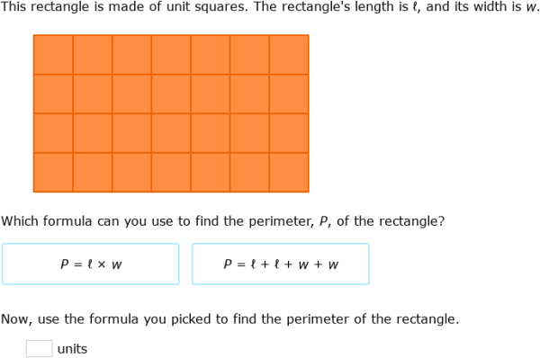Click the top-right unit square of the rectangle
Screen dimensions: 540x358
pyautogui.click(x=289, y=54)
